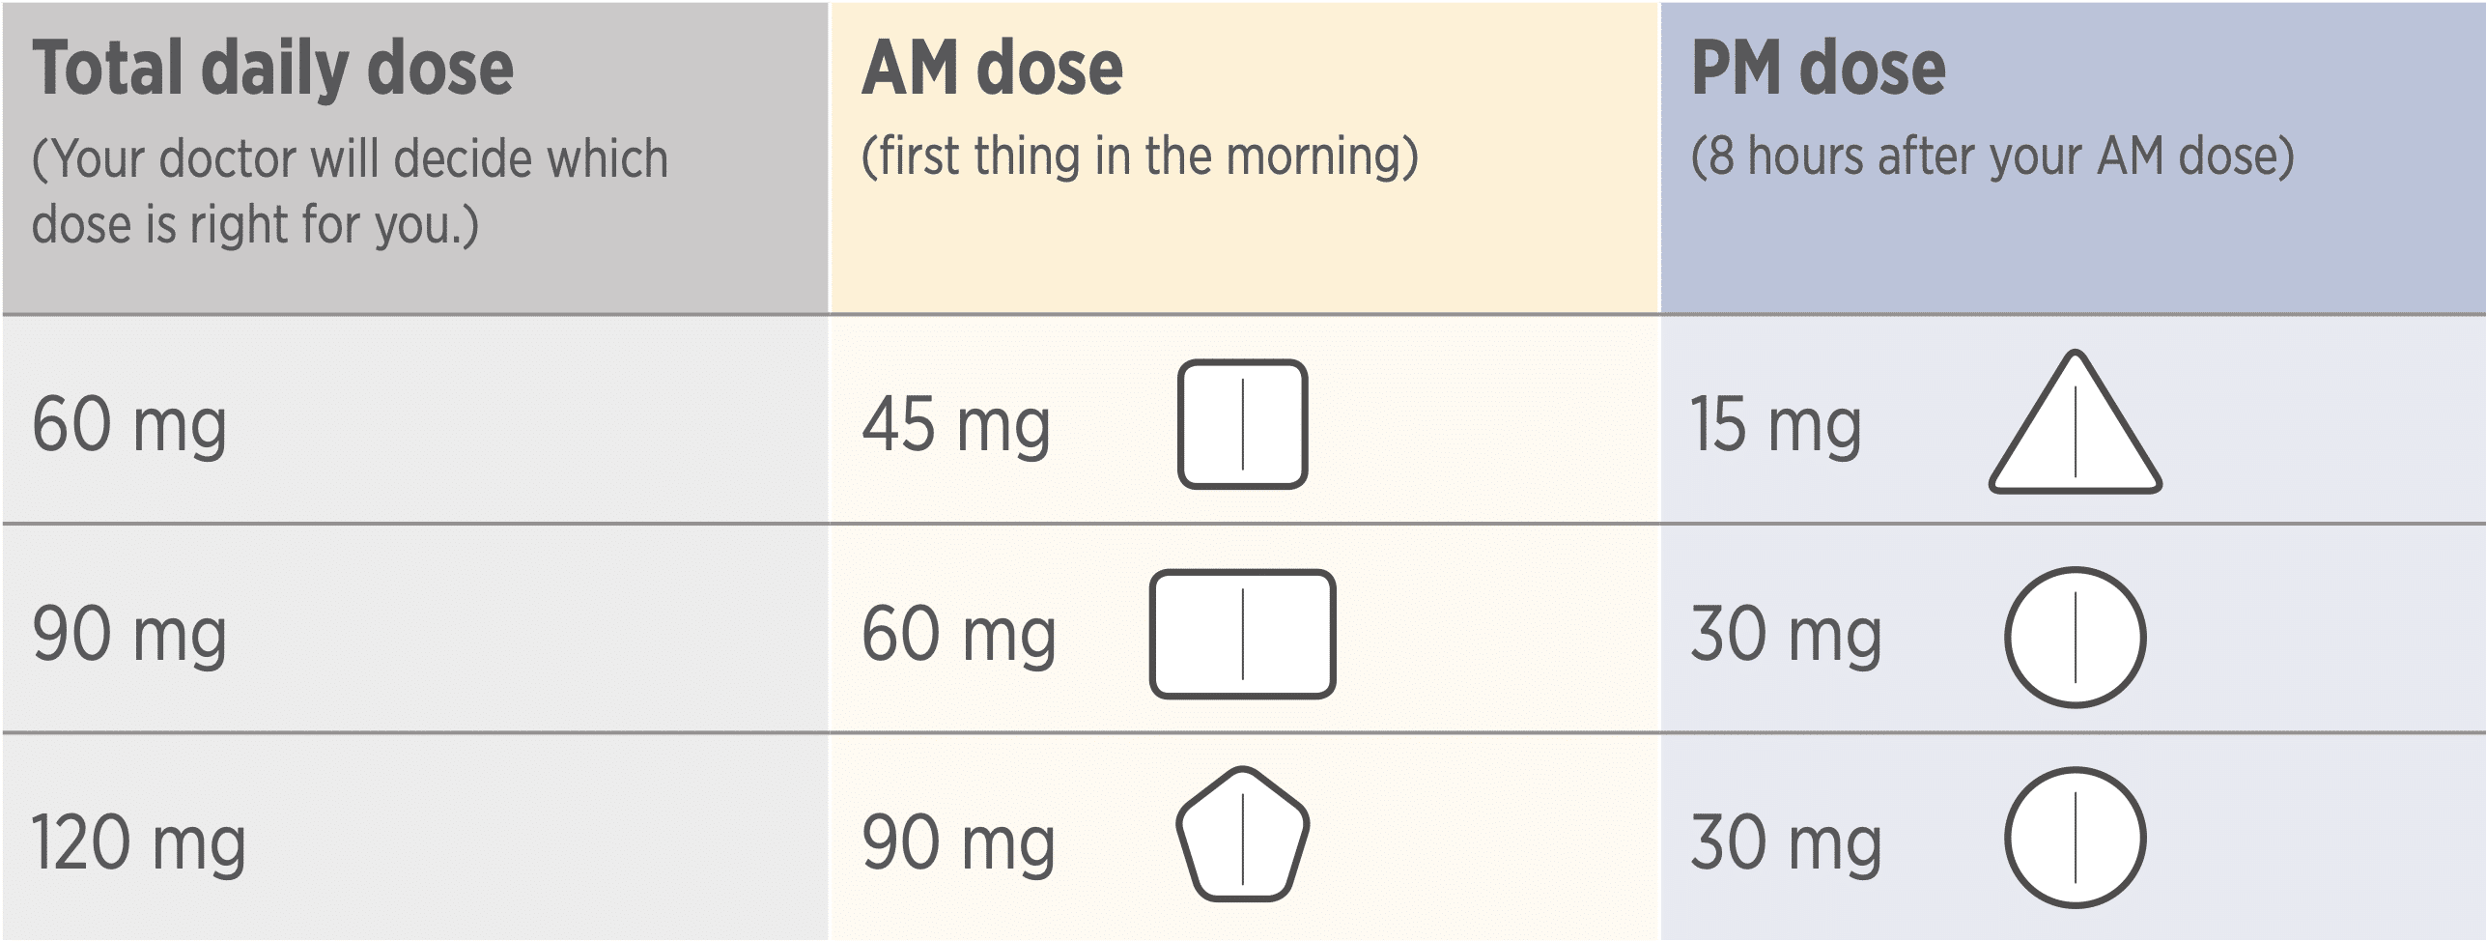Select the rectangular 60 mg pill icon

pyautogui.click(x=1242, y=634)
